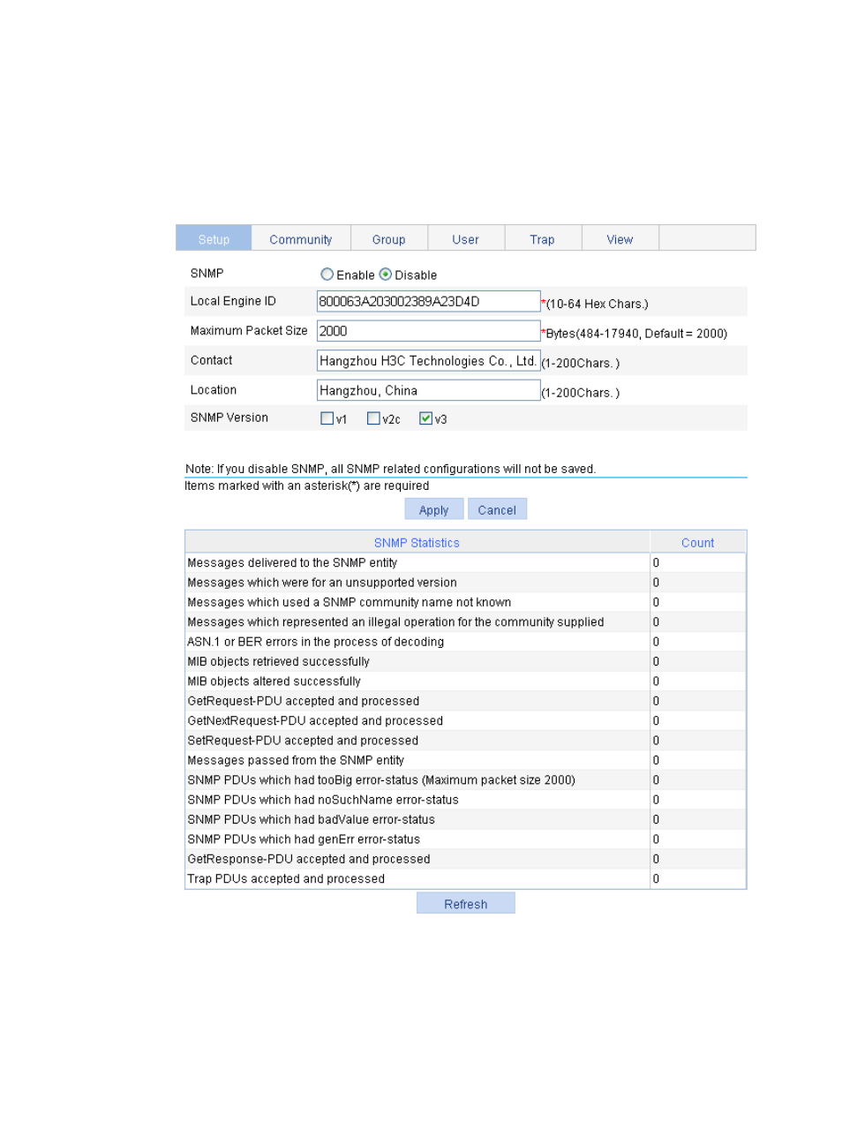Click the Maximum Packet Size field

point(428,331)
